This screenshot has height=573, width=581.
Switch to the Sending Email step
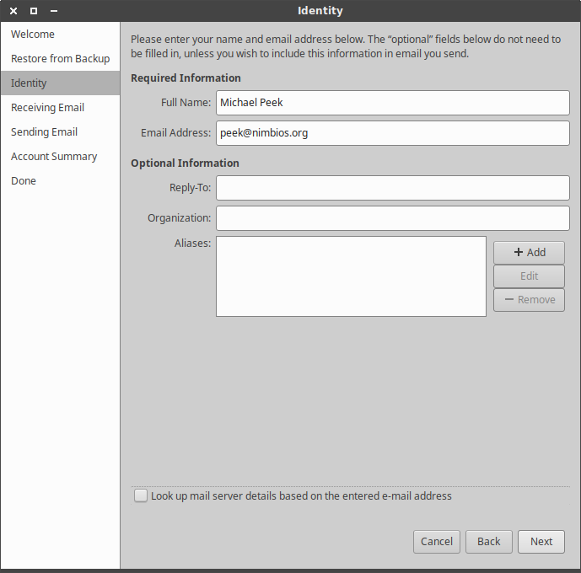click(x=44, y=132)
